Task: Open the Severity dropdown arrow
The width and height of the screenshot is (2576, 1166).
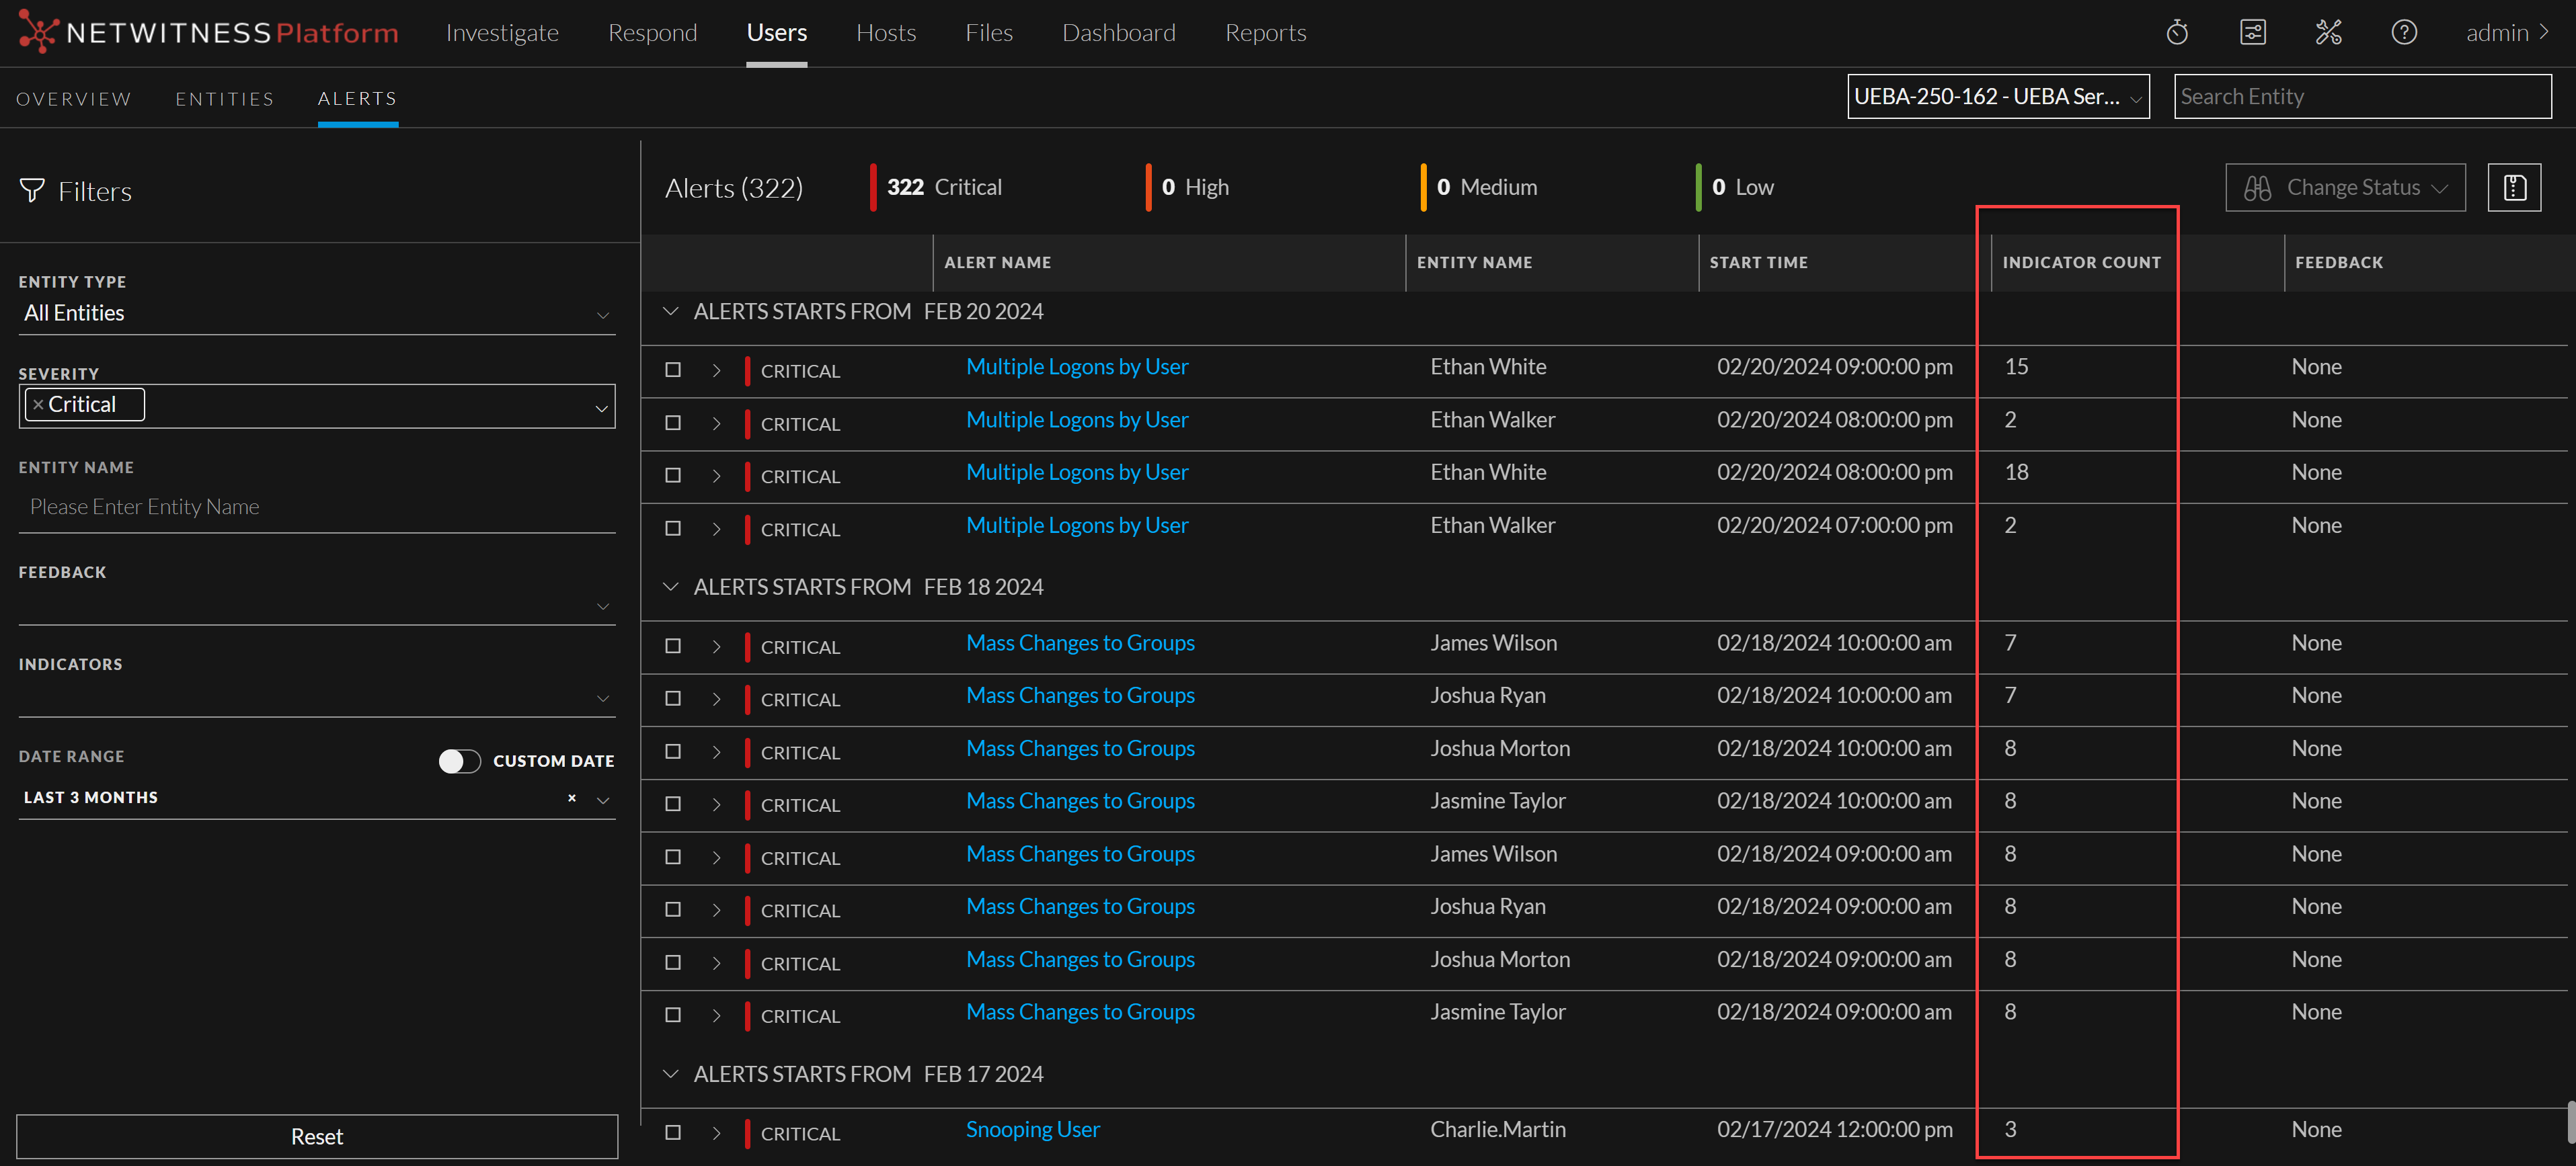Action: (x=601, y=408)
